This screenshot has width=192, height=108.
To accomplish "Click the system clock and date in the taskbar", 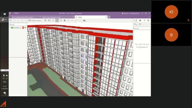I will click(4, 87).
